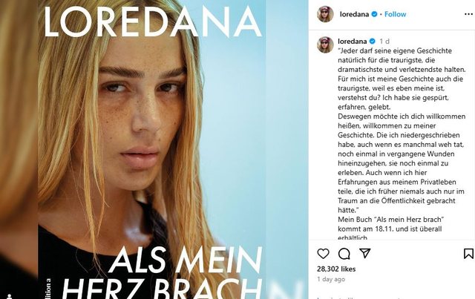
Task: Open the three-dot more options menu
Action: tap(468, 14)
